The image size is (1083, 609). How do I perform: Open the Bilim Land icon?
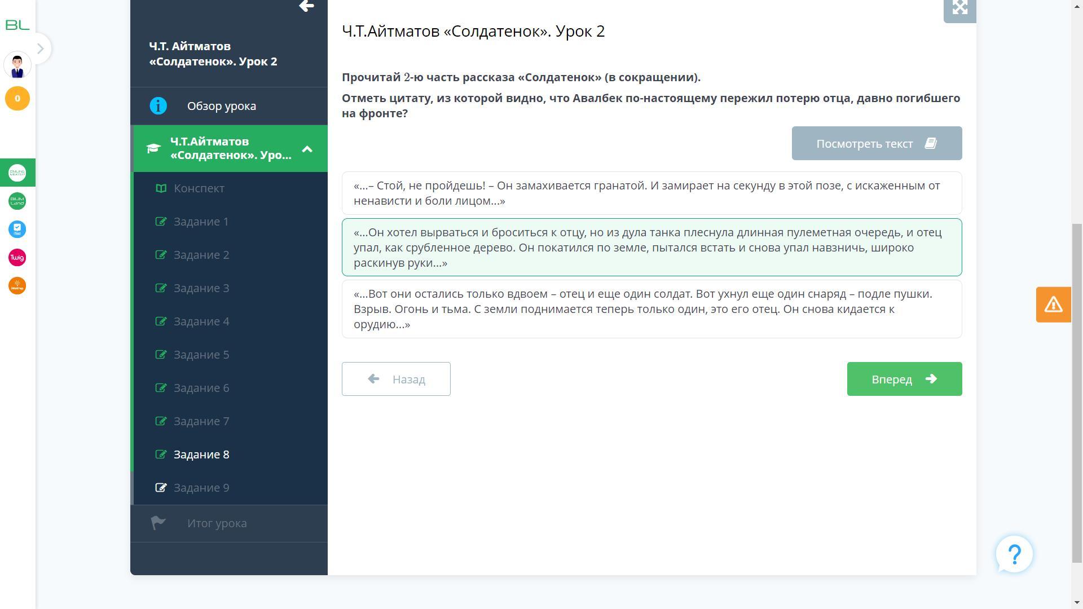pyautogui.click(x=17, y=201)
